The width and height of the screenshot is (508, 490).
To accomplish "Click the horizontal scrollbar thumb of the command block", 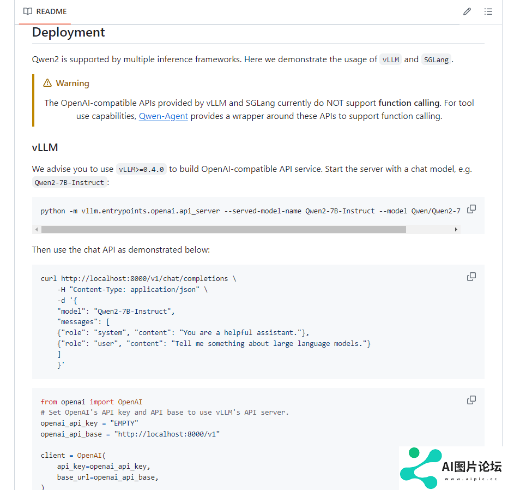I will click(223, 230).
